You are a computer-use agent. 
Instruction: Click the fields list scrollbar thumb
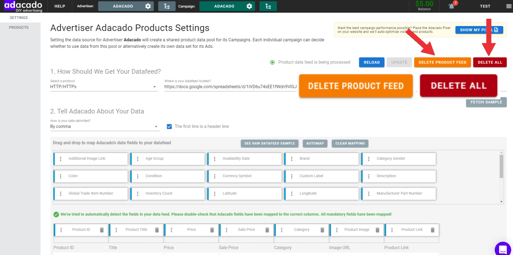pos(501,167)
